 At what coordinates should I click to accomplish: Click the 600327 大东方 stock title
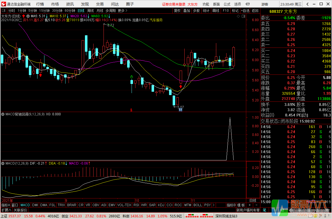pos(283,11)
